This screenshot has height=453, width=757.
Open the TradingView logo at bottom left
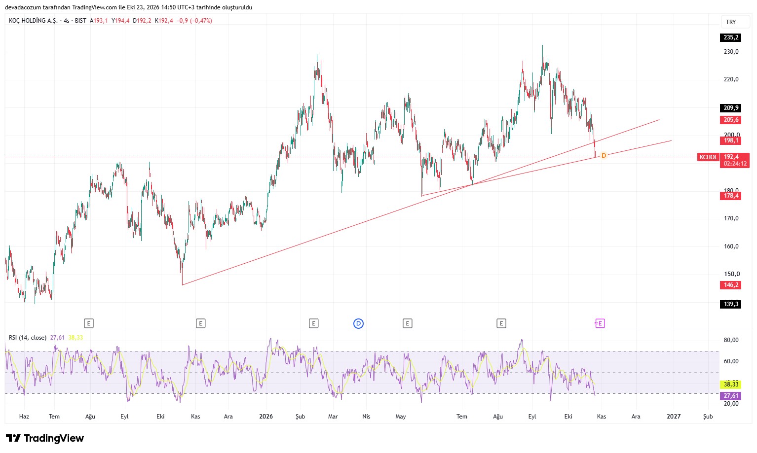[x=45, y=438]
